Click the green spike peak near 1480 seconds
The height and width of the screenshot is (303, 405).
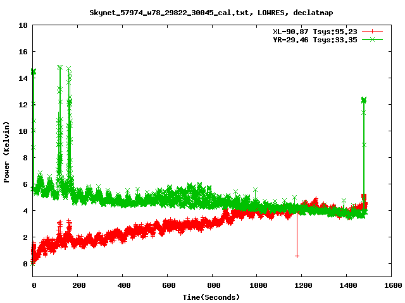click(x=364, y=100)
